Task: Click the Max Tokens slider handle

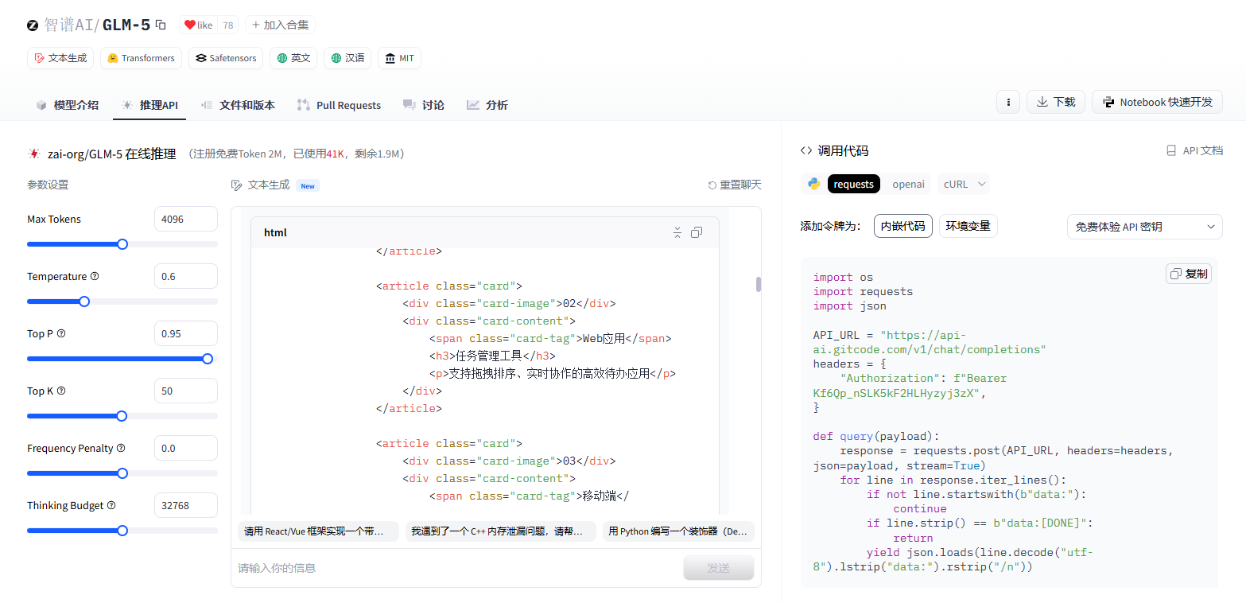Action: 122,244
